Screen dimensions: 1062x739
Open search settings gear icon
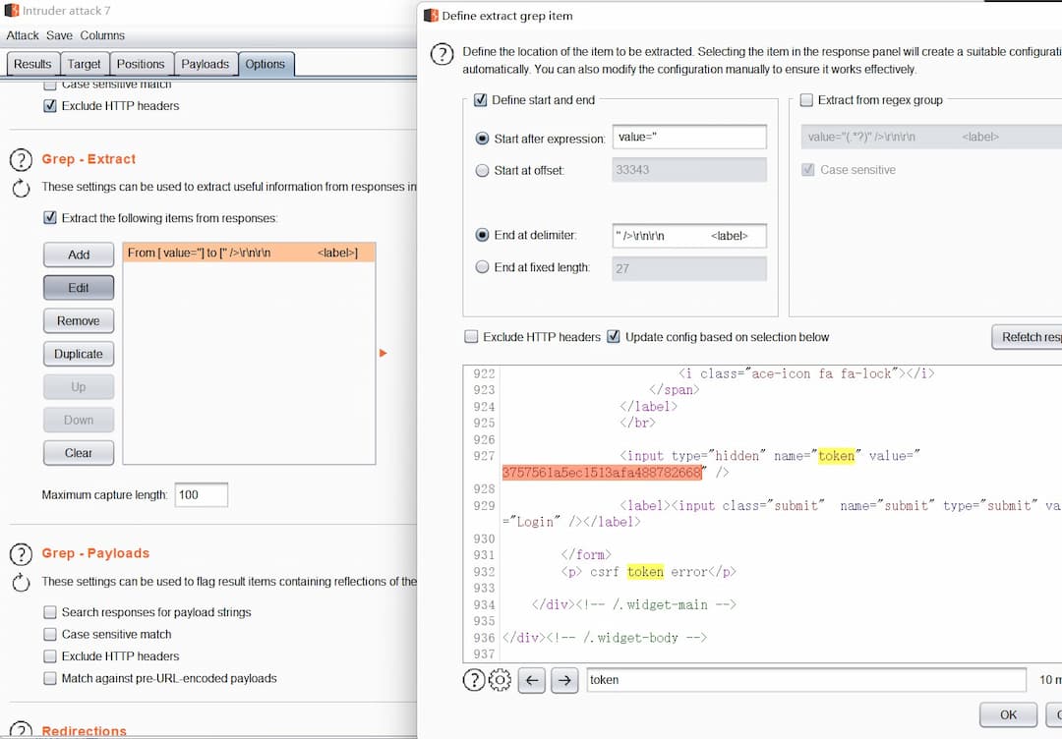click(x=500, y=679)
